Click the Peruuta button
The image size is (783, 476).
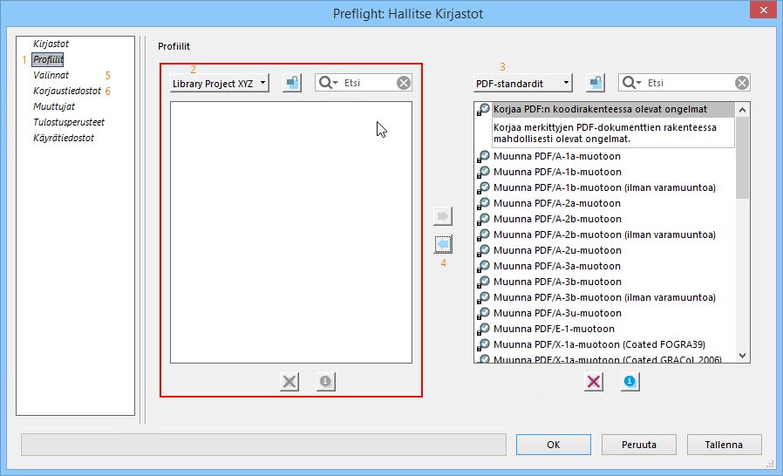click(638, 445)
